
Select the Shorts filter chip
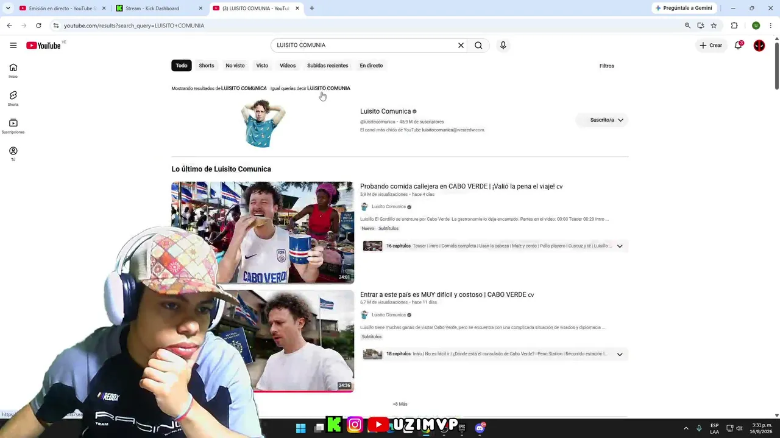[207, 66]
